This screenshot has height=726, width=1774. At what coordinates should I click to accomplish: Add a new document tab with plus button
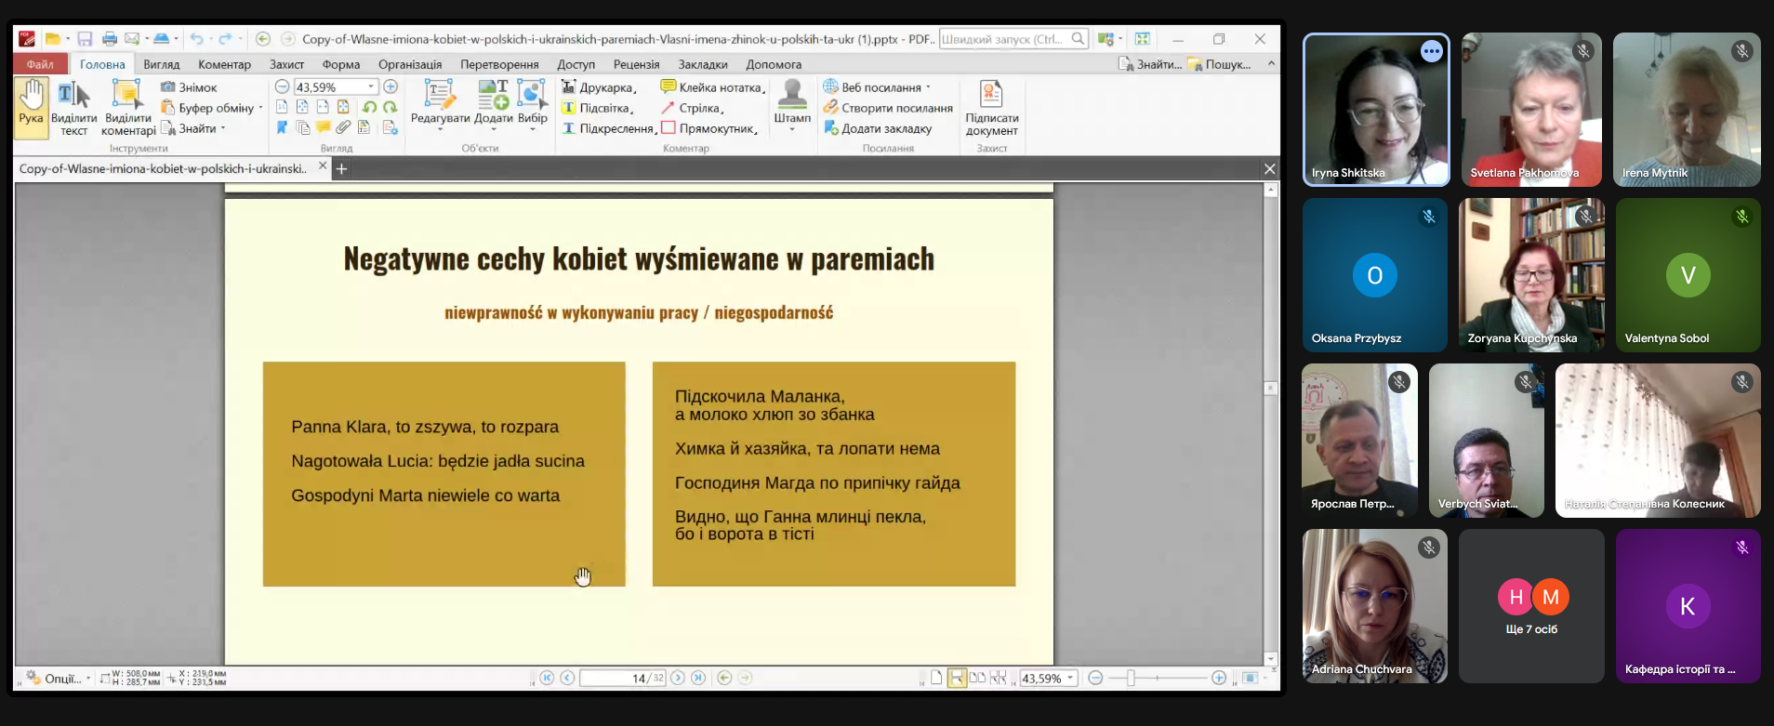341,168
